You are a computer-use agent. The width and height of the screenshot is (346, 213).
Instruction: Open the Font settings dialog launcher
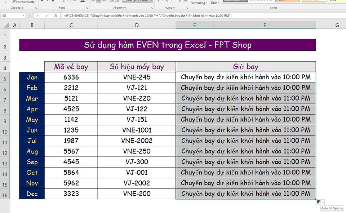(x=87, y=8)
